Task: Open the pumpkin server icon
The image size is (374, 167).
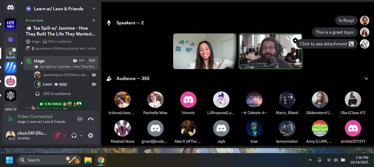Action: [11, 81]
